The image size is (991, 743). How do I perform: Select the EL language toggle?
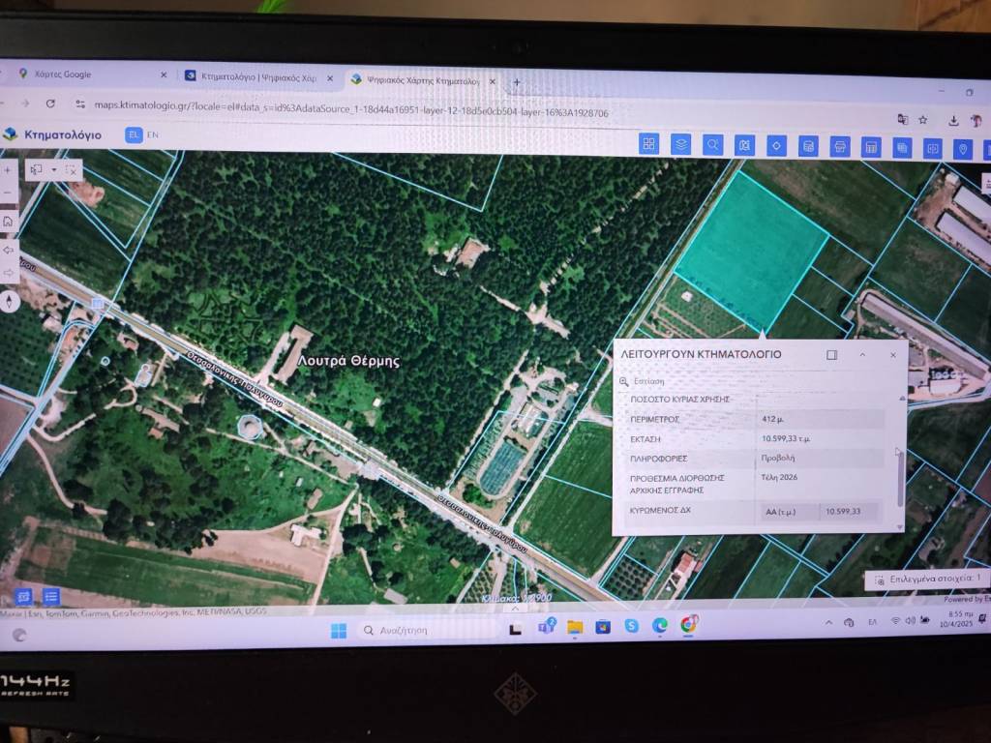[135, 134]
